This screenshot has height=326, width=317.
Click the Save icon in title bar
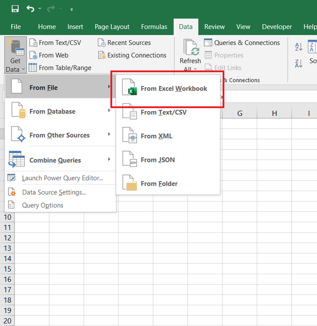15,9
